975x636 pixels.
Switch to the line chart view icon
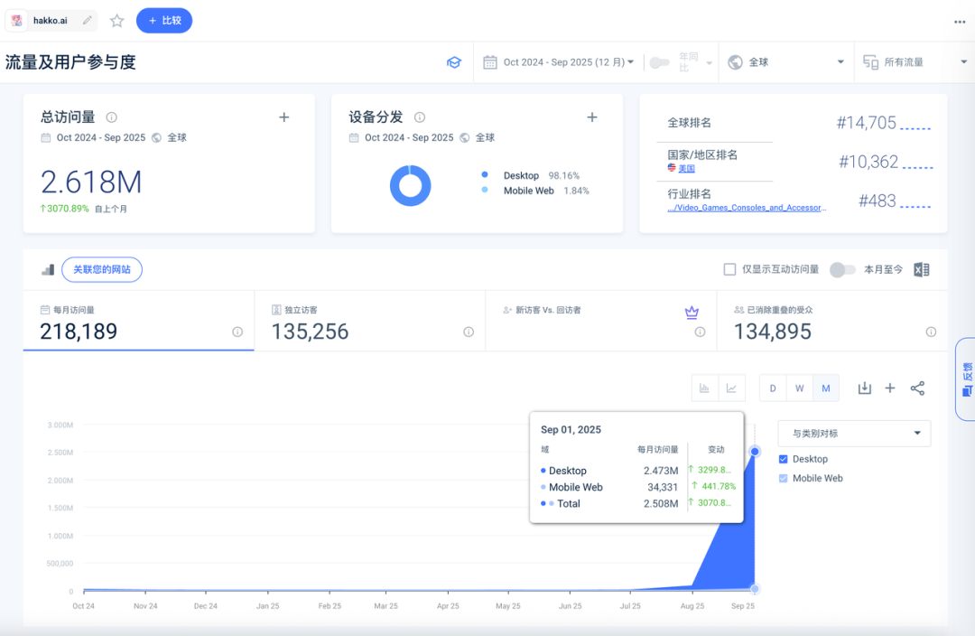[x=731, y=388]
